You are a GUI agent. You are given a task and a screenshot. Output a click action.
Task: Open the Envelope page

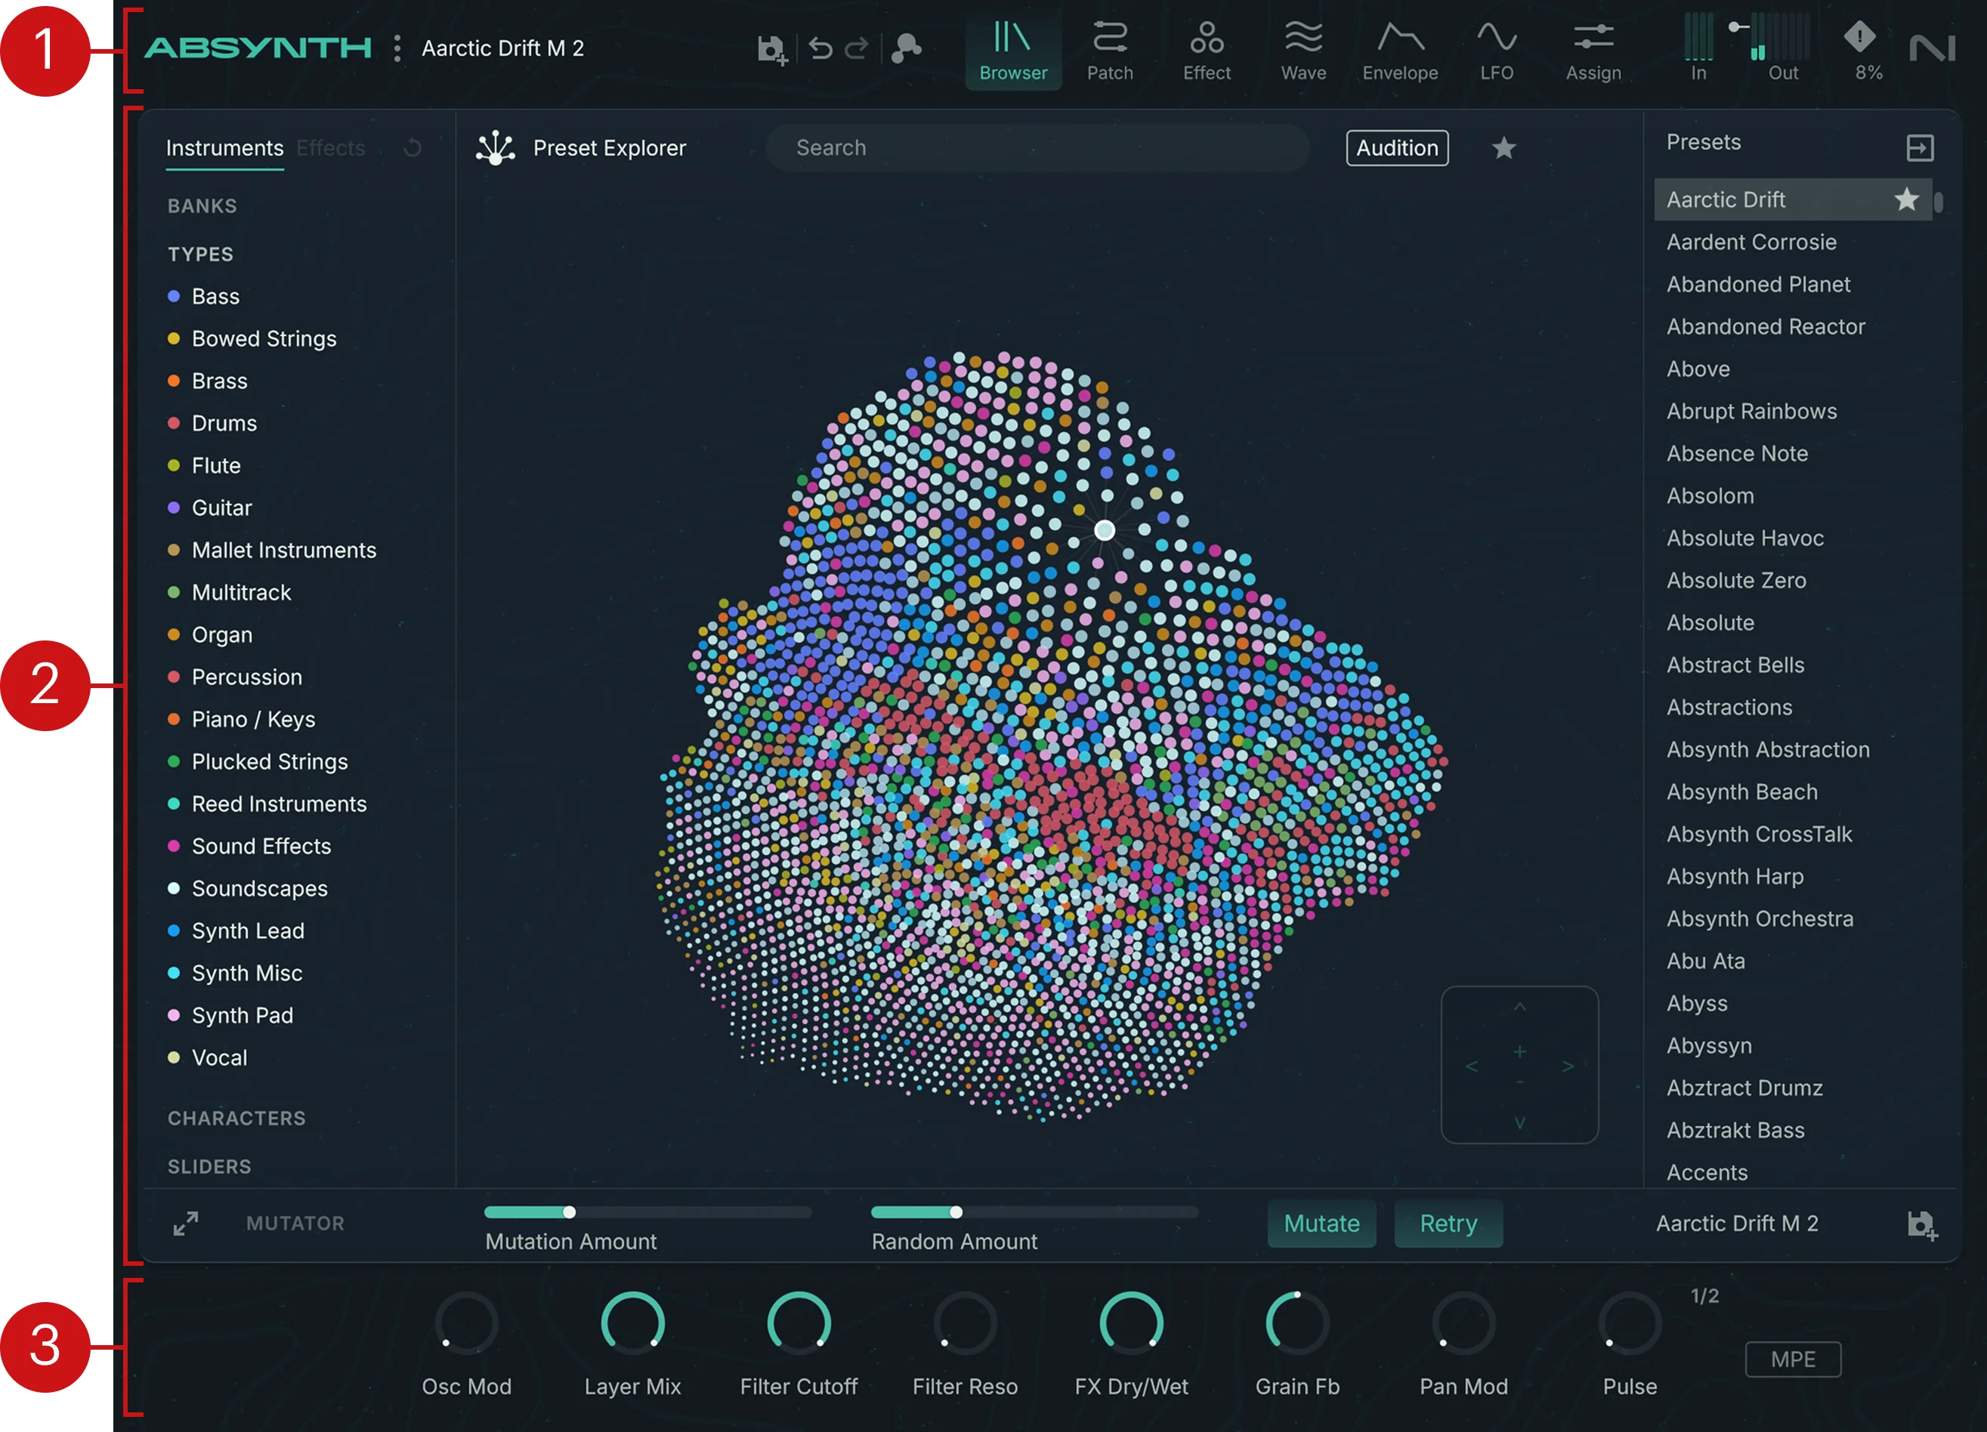1400,51
